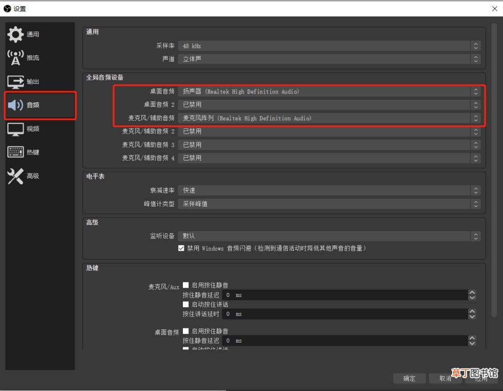Open the Stream (推流) antenna icon
Image resolution: width=503 pixels, height=391 pixels.
pos(15,58)
